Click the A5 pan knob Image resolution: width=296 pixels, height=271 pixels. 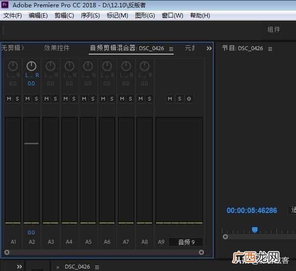point(88,66)
